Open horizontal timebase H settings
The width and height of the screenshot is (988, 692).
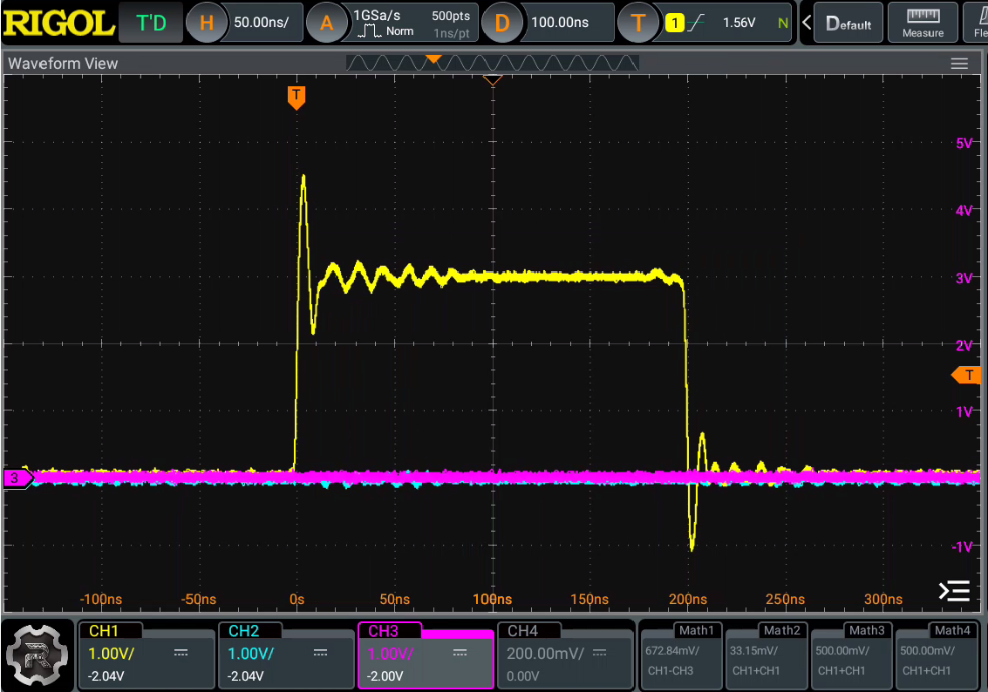tap(207, 23)
